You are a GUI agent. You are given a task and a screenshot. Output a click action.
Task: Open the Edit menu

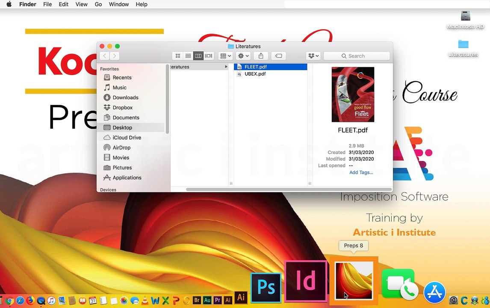[63, 4]
